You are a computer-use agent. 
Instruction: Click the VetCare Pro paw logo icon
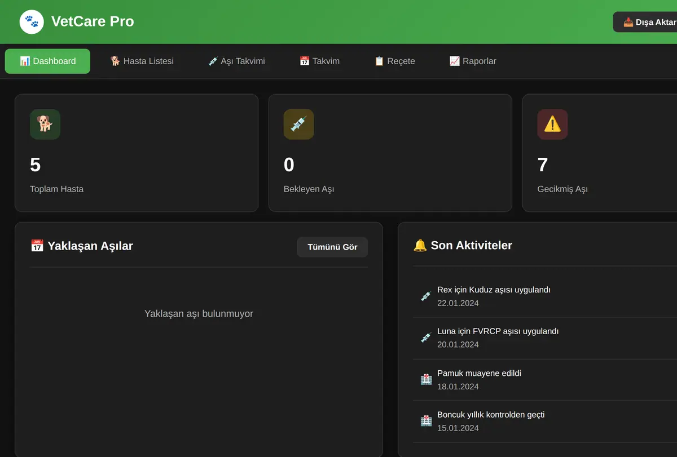point(32,22)
